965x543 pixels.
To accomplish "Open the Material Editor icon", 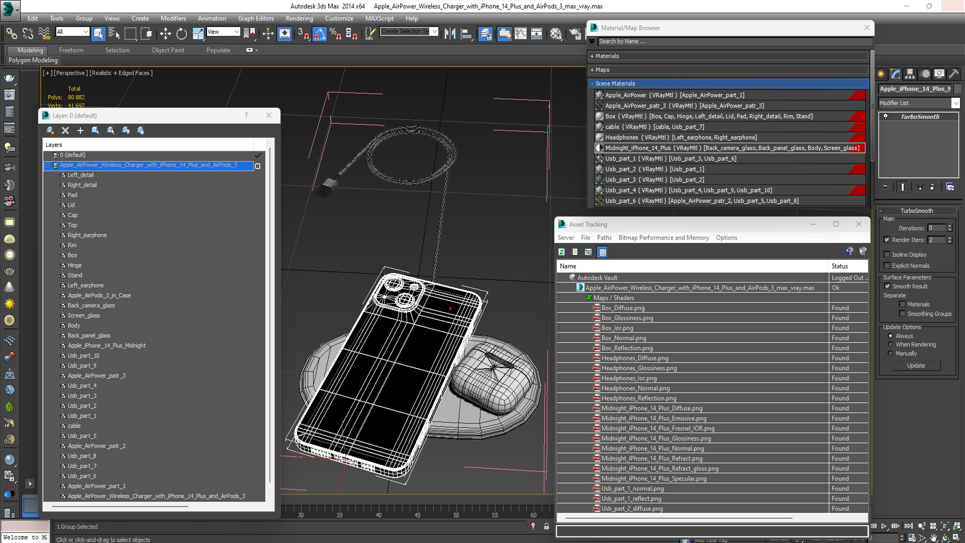I will click(x=556, y=34).
